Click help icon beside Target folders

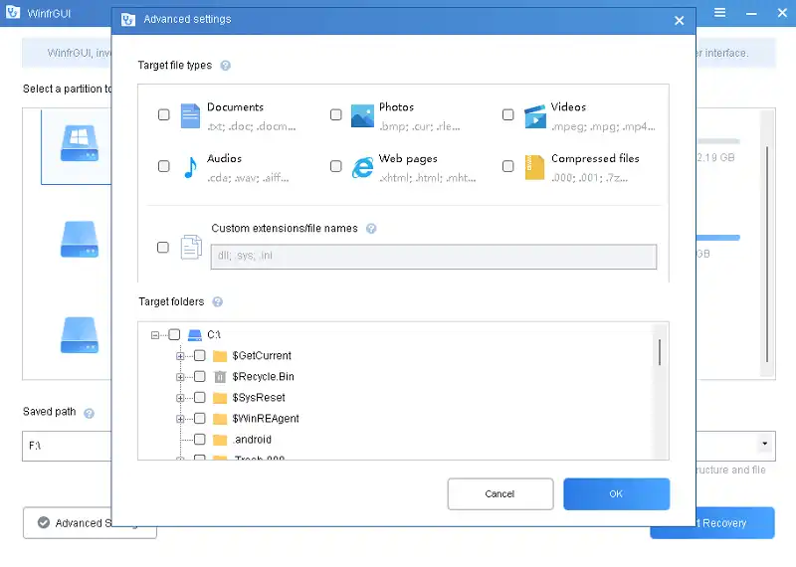[x=217, y=302]
